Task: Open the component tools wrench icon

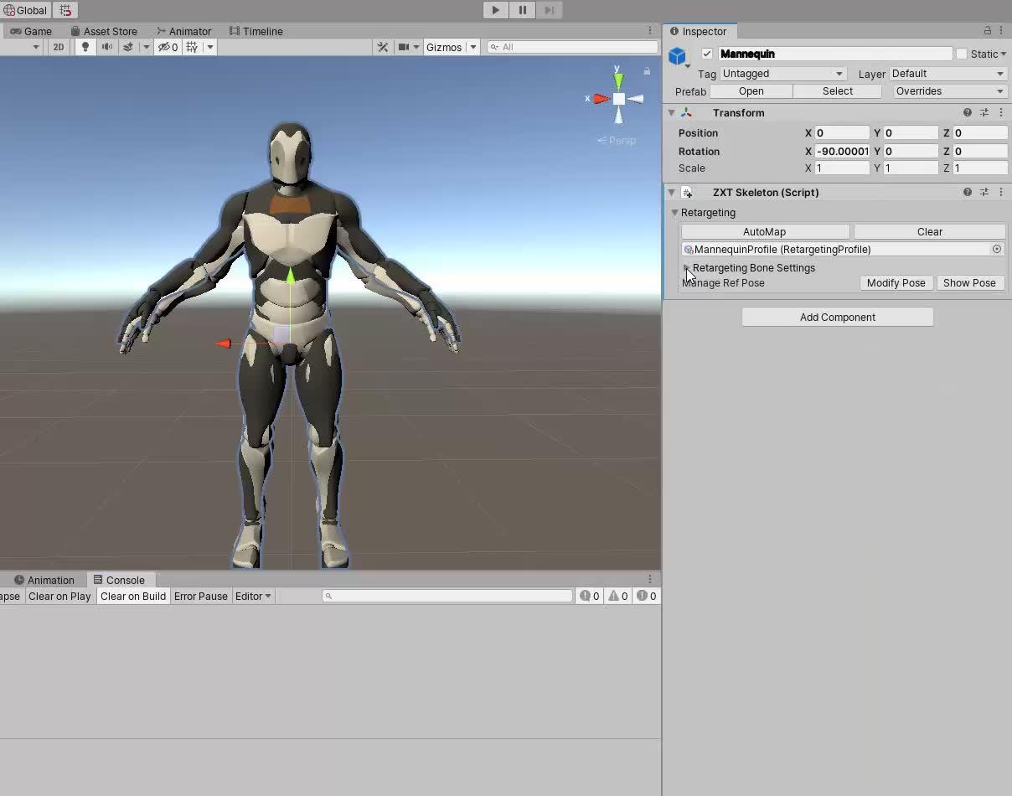Action: pos(383,47)
